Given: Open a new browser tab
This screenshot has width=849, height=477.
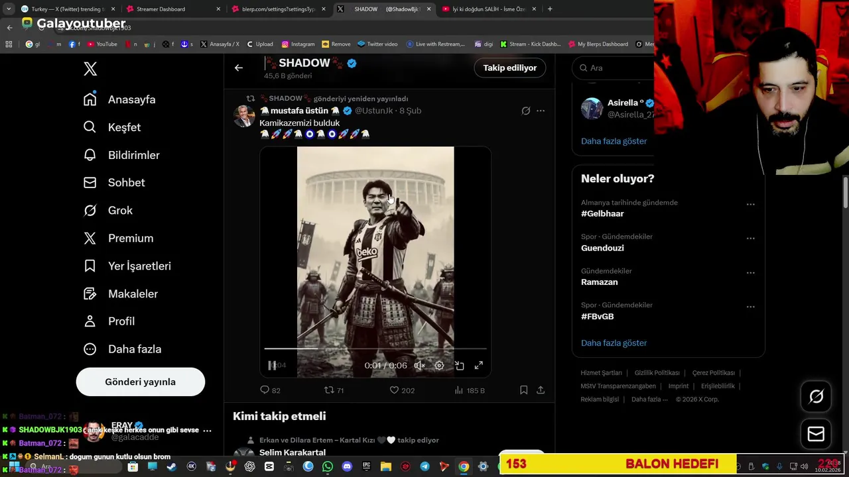Looking at the screenshot, I should point(550,9).
